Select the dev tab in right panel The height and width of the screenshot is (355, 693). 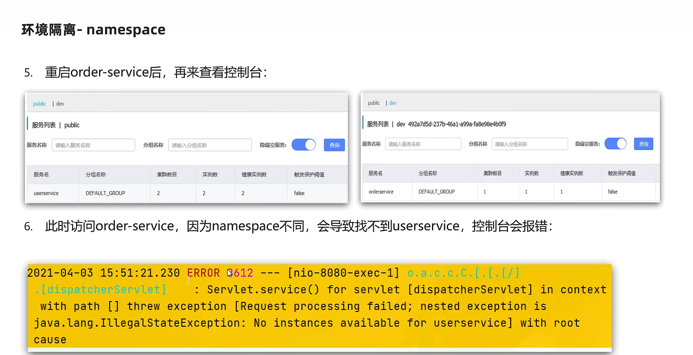393,103
